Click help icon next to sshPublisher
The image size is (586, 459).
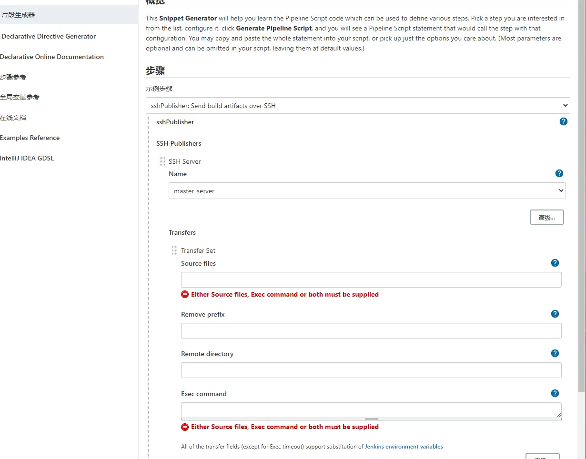click(x=564, y=121)
